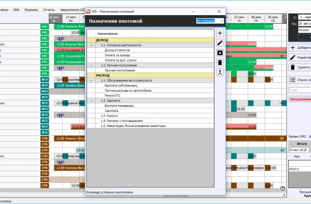This screenshot has width=311, height=204.
Task: Open the SMS menu
Action: point(16,10)
